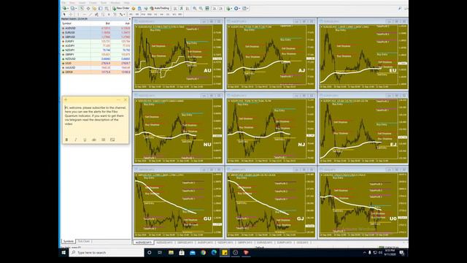Select EURJPY row in Market Watch

tap(96, 42)
